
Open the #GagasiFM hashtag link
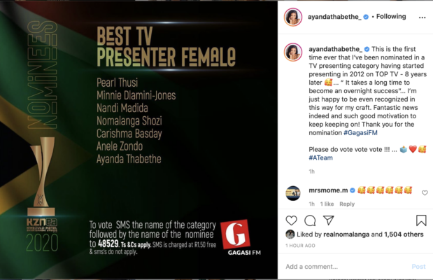[360, 133]
